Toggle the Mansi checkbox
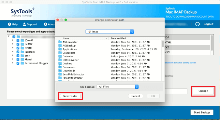The image size is (220, 120). click(x=18, y=60)
